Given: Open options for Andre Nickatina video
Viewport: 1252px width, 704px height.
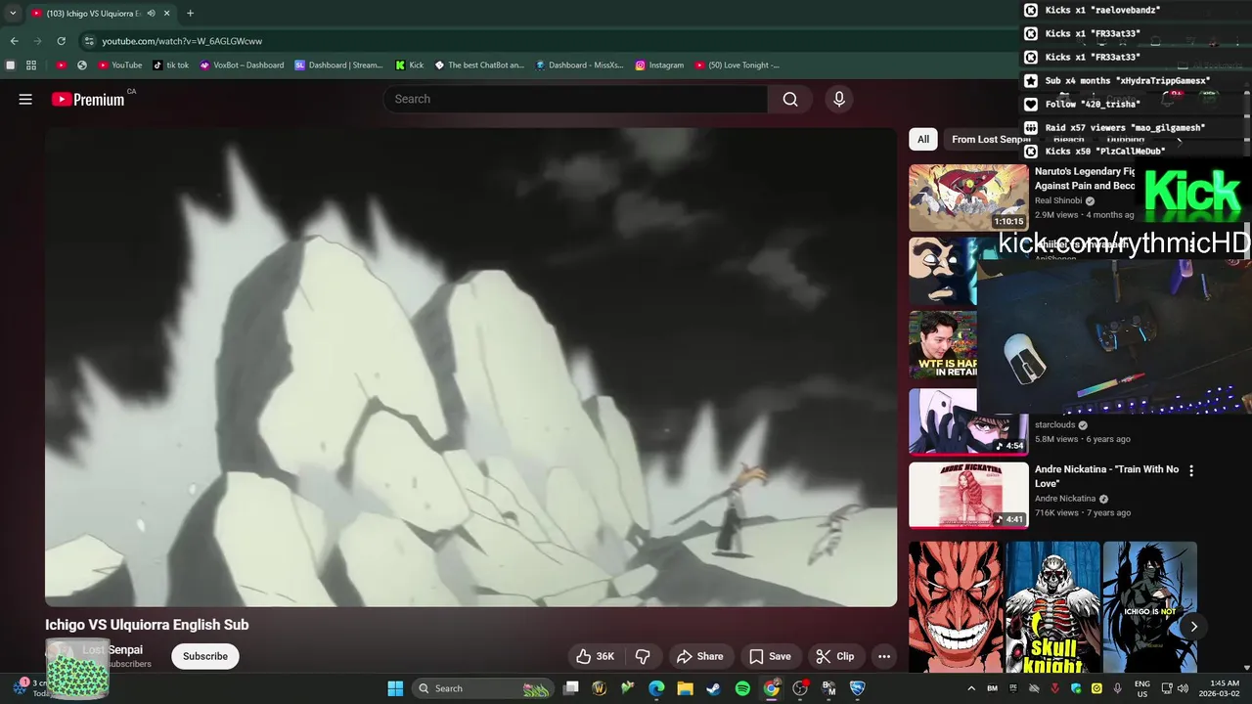Looking at the screenshot, I should point(1191,471).
